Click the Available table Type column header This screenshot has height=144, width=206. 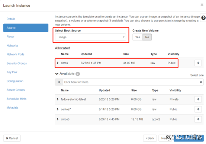(155, 90)
